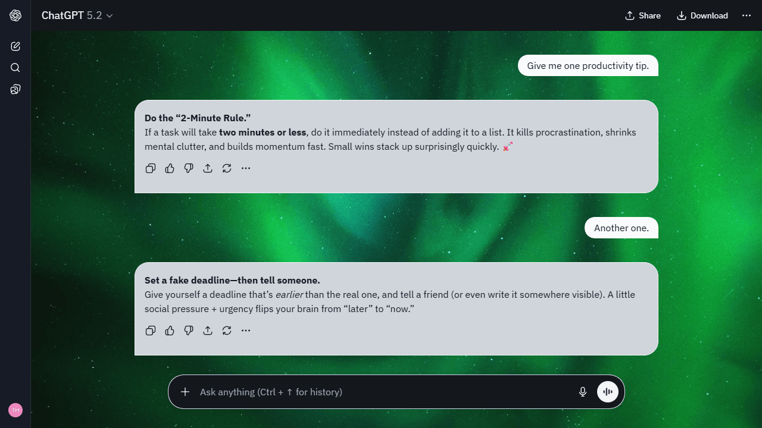Open search chats in sidebar

click(15, 68)
